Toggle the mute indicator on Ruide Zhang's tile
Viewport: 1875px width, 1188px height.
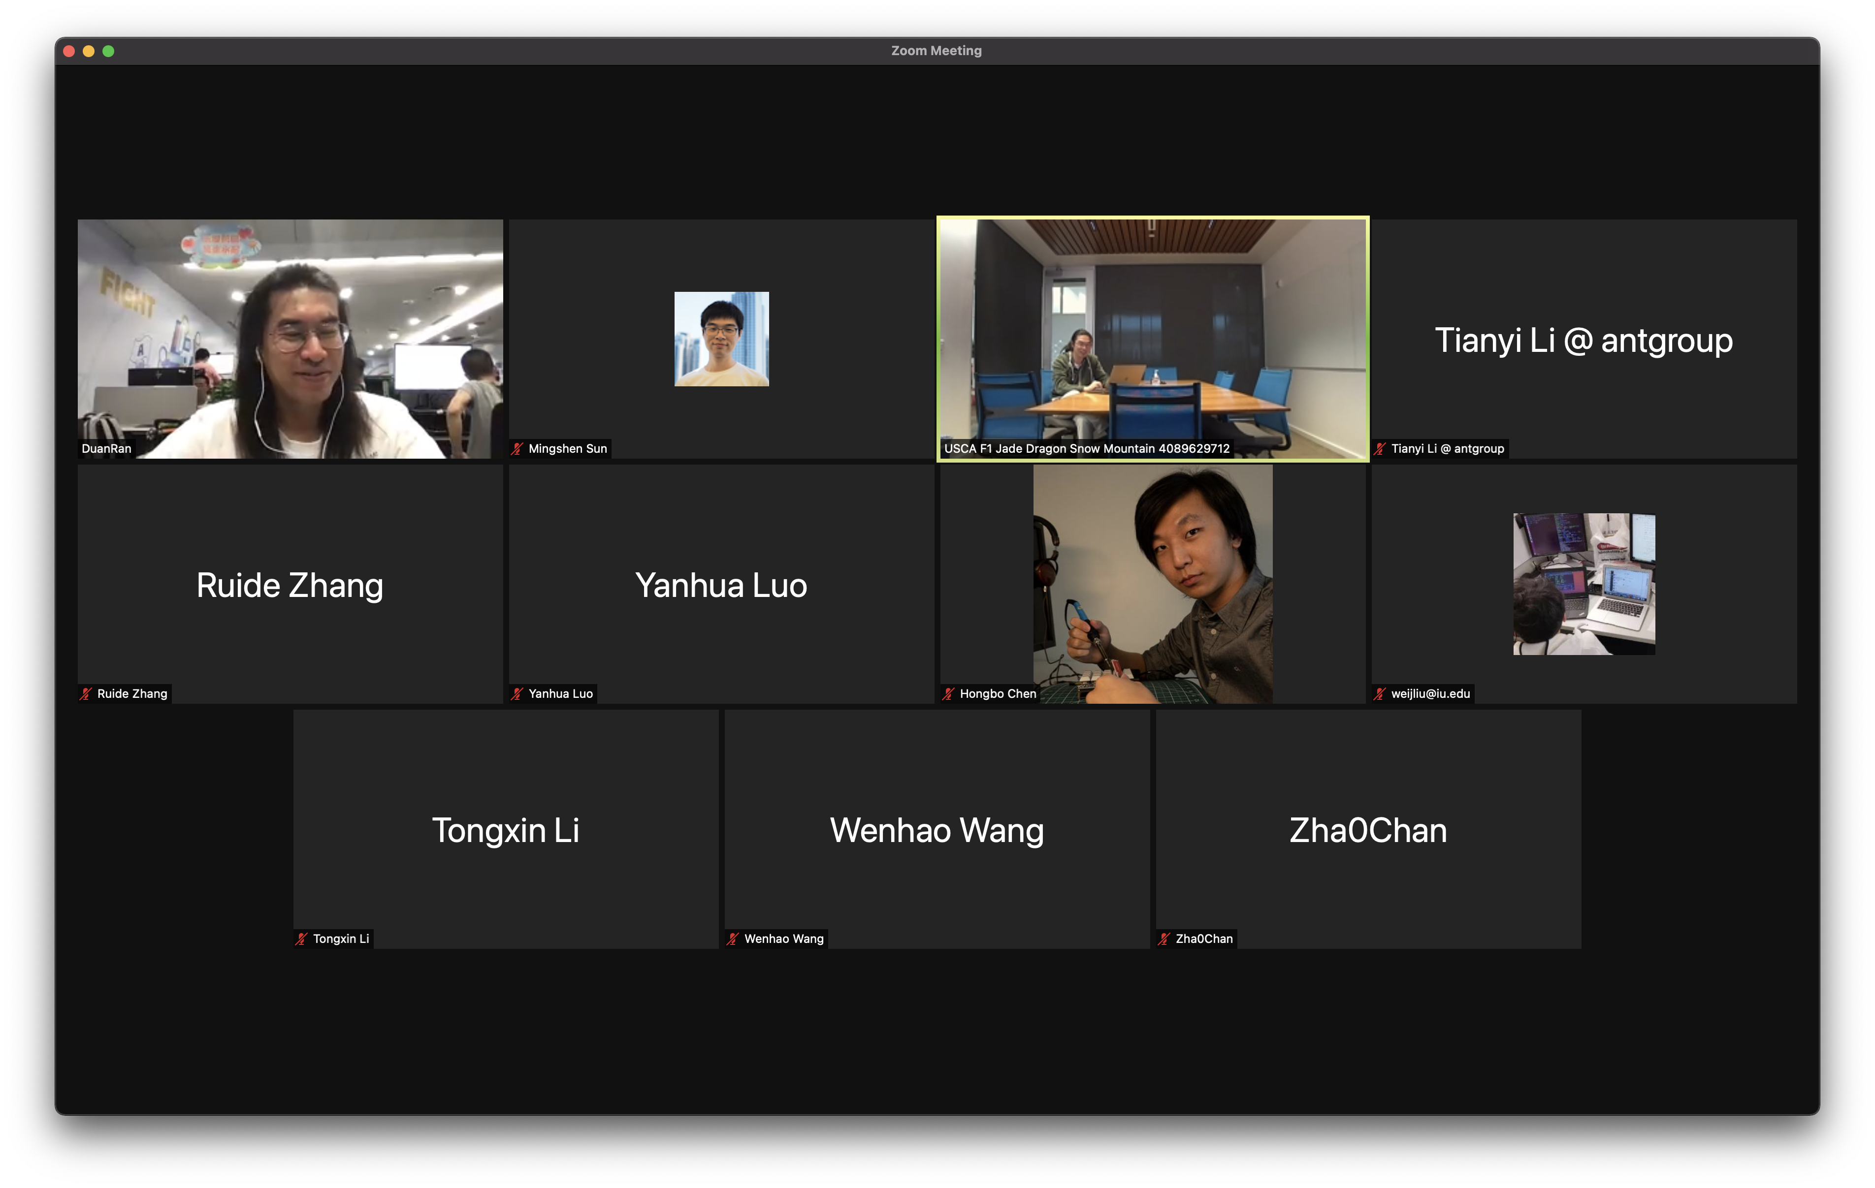[x=86, y=693]
